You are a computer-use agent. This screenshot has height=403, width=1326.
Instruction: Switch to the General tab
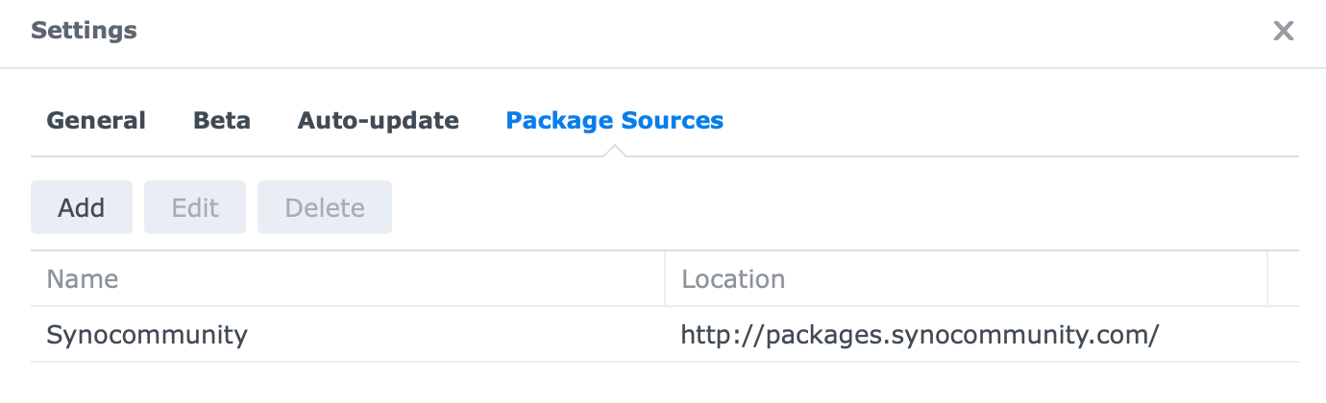coord(96,121)
